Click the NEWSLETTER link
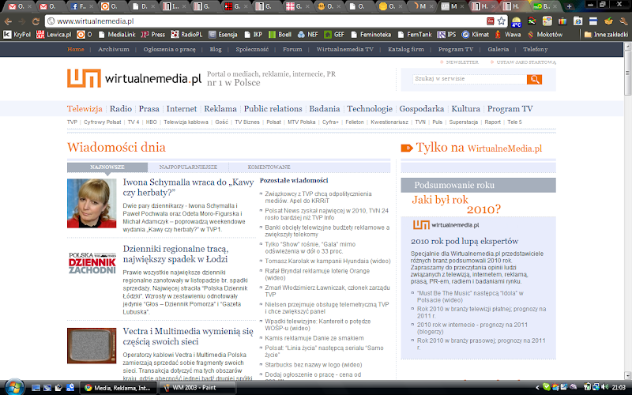The image size is (632, 395). click(462, 62)
